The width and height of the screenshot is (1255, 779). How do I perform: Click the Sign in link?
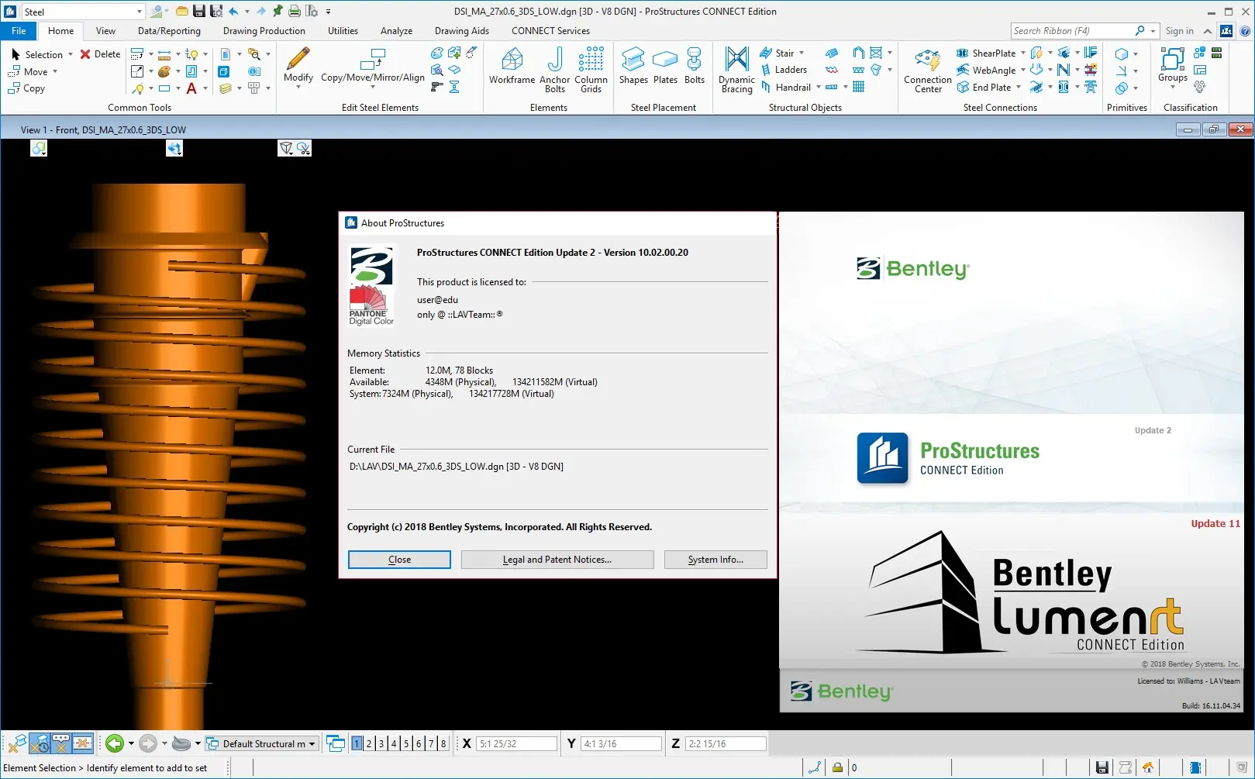[1179, 31]
